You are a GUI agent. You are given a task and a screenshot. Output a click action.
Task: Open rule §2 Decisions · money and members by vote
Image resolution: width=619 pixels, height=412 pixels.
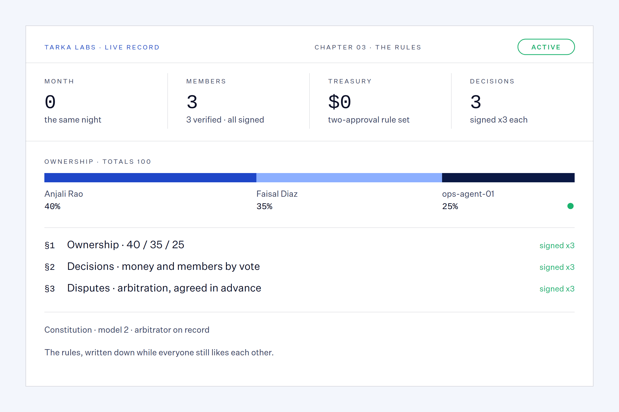click(x=309, y=267)
